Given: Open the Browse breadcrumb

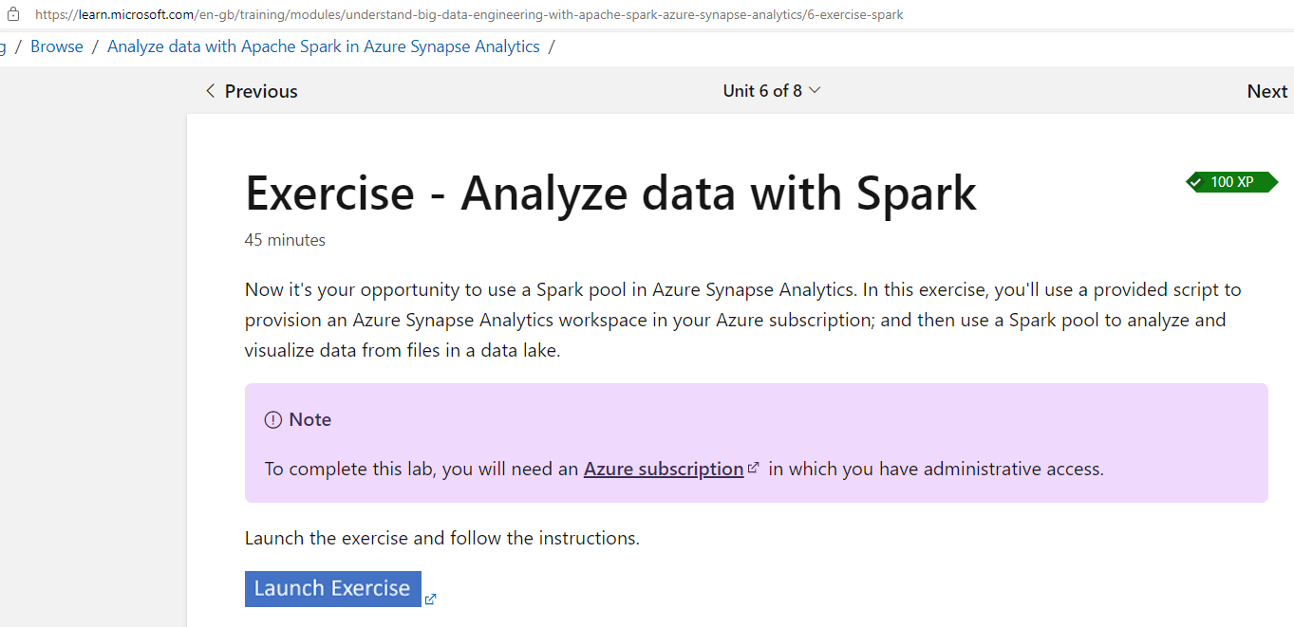Looking at the screenshot, I should (x=57, y=46).
